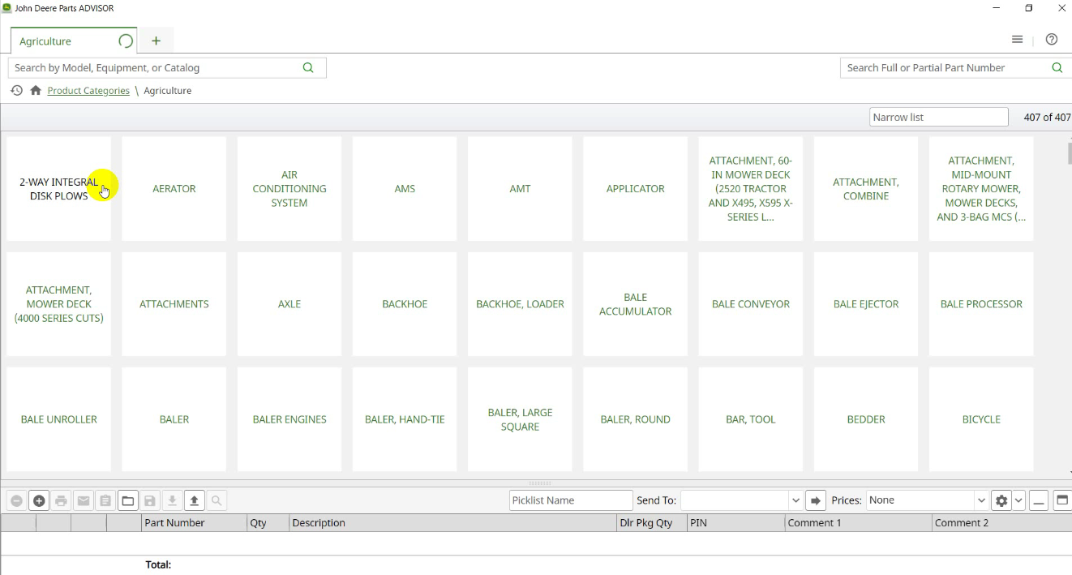This screenshot has height=575, width=1072.
Task: Maximize the picklist panel
Action: (x=1062, y=500)
